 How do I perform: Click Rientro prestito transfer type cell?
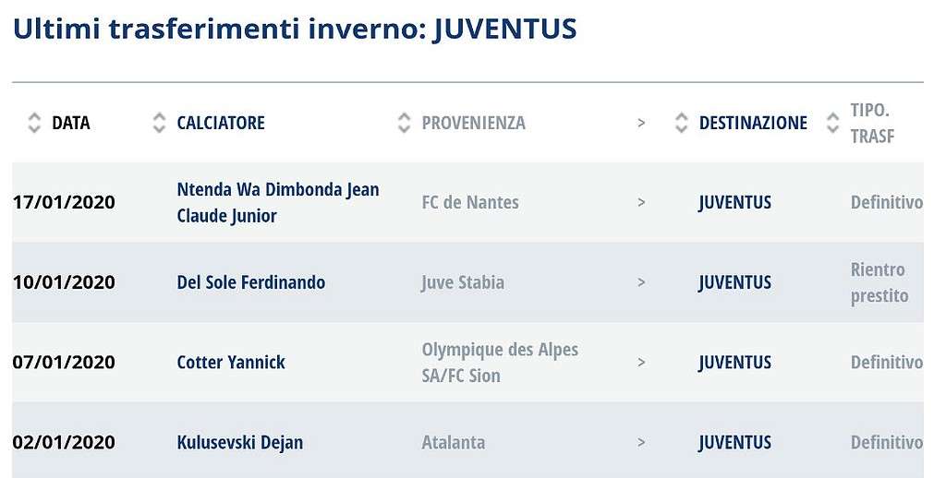879,282
